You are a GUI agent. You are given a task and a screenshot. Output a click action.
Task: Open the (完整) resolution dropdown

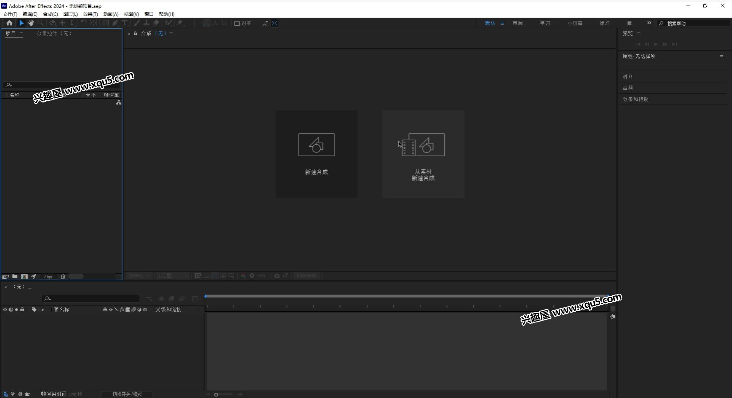pos(173,276)
